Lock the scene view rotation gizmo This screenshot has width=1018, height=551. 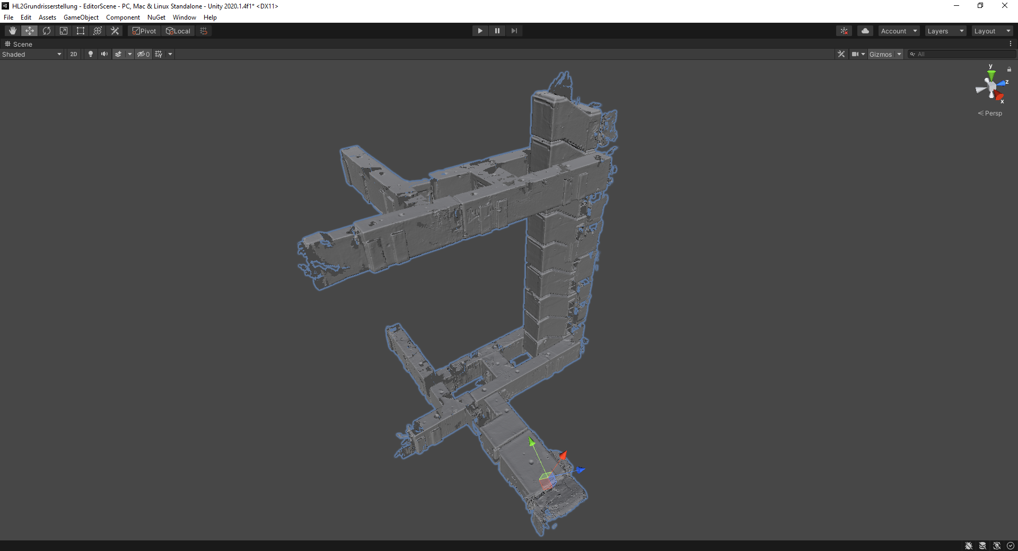[x=1009, y=69]
